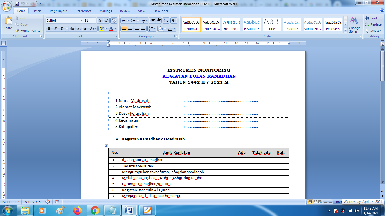Toggle Italic formatting
The height and width of the screenshot is (216, 385).
coord(55,29)
